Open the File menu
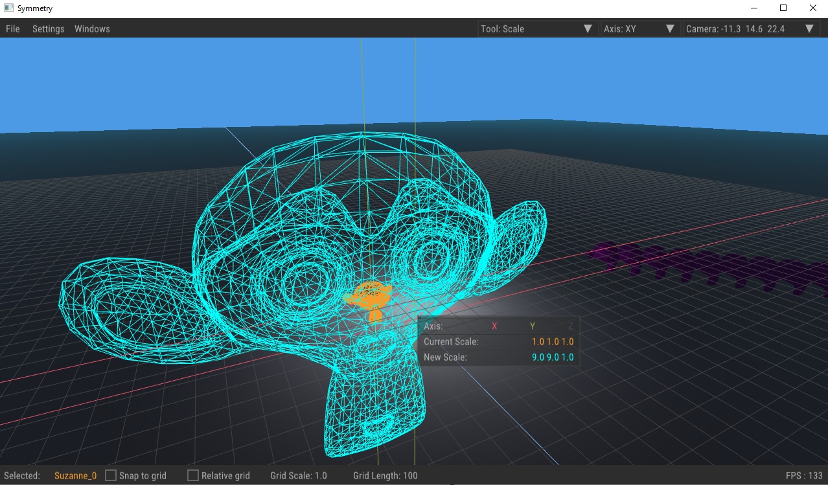 click(12, 28)
